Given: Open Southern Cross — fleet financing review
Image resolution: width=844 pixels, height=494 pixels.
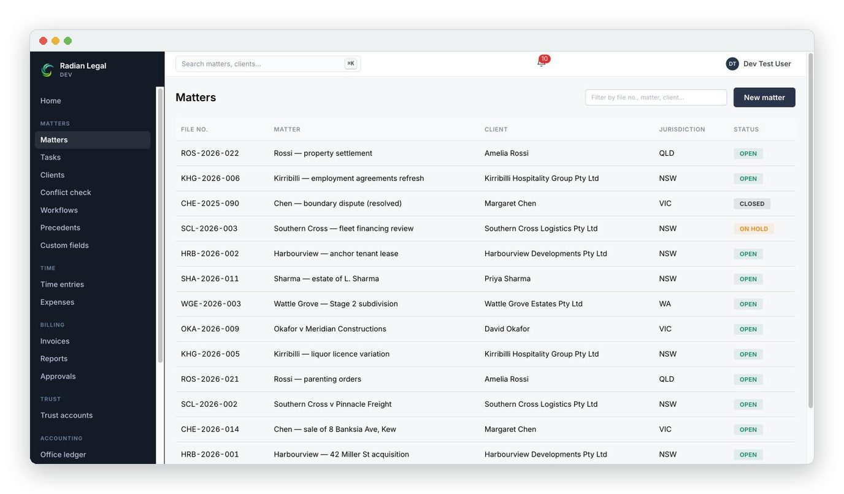Looking at the screenshot, I should (343, 229).
